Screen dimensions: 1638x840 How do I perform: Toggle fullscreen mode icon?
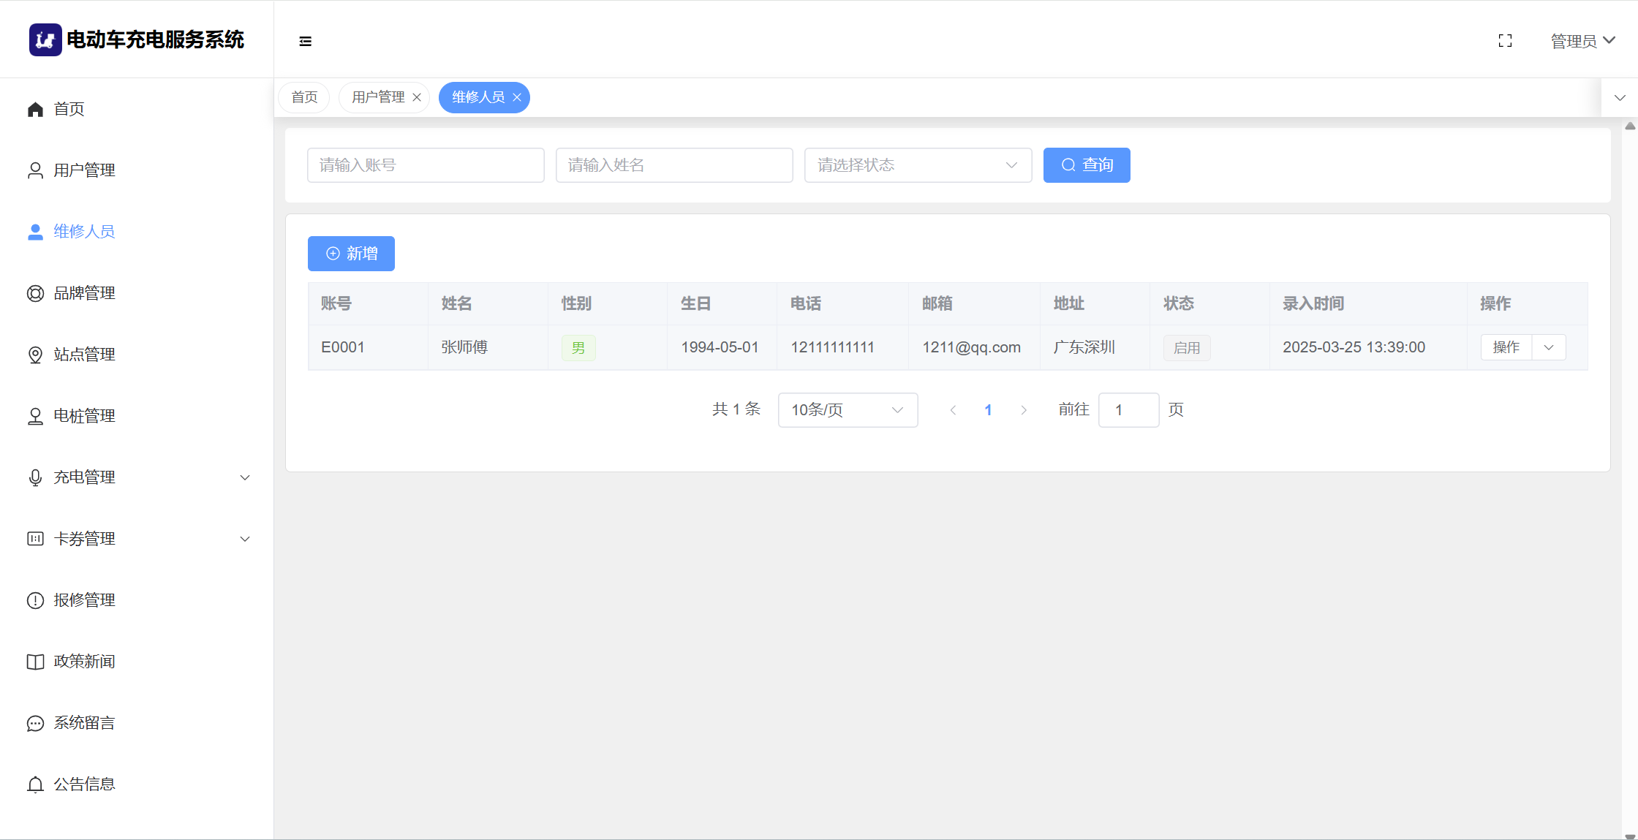(x=1505, y=41)
